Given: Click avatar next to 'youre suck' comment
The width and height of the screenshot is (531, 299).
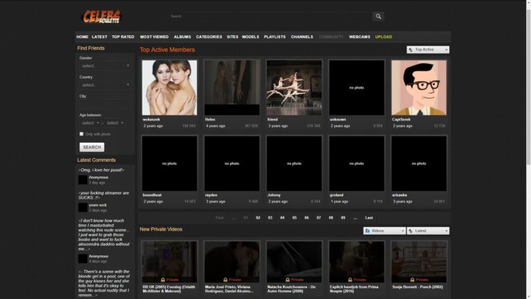Looking at the screenshot, I should tap(82, 207).
